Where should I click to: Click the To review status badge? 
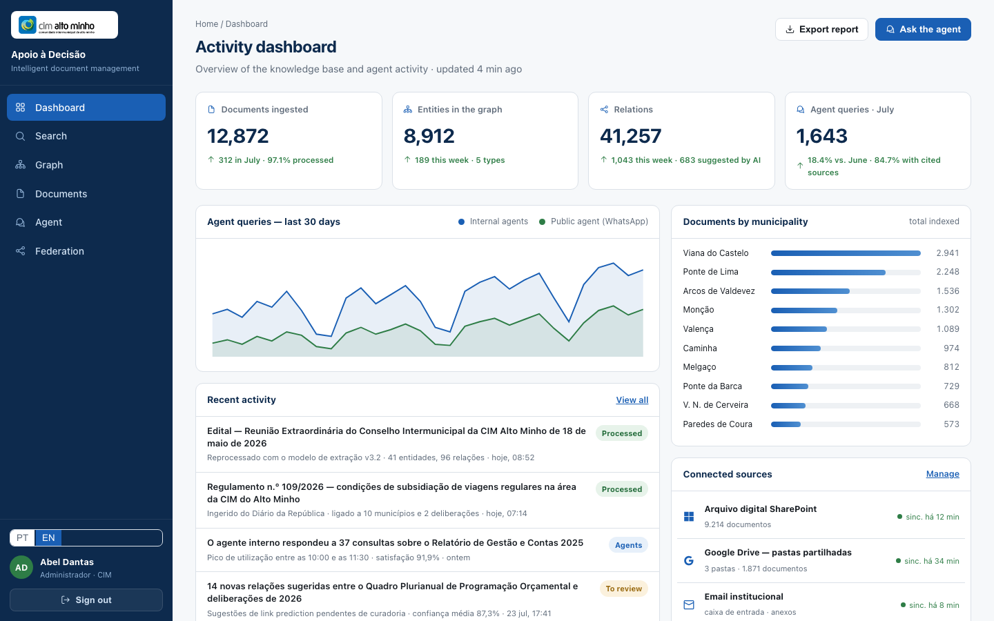[624, 589]
